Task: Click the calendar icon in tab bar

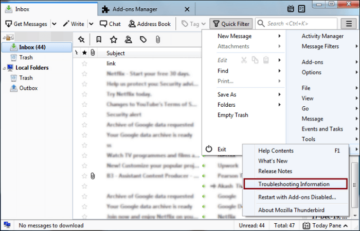Action: click(x=291, y=9)
